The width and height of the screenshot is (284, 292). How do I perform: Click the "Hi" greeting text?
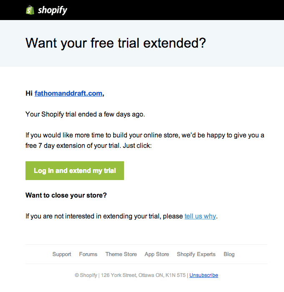click(29, 94)
